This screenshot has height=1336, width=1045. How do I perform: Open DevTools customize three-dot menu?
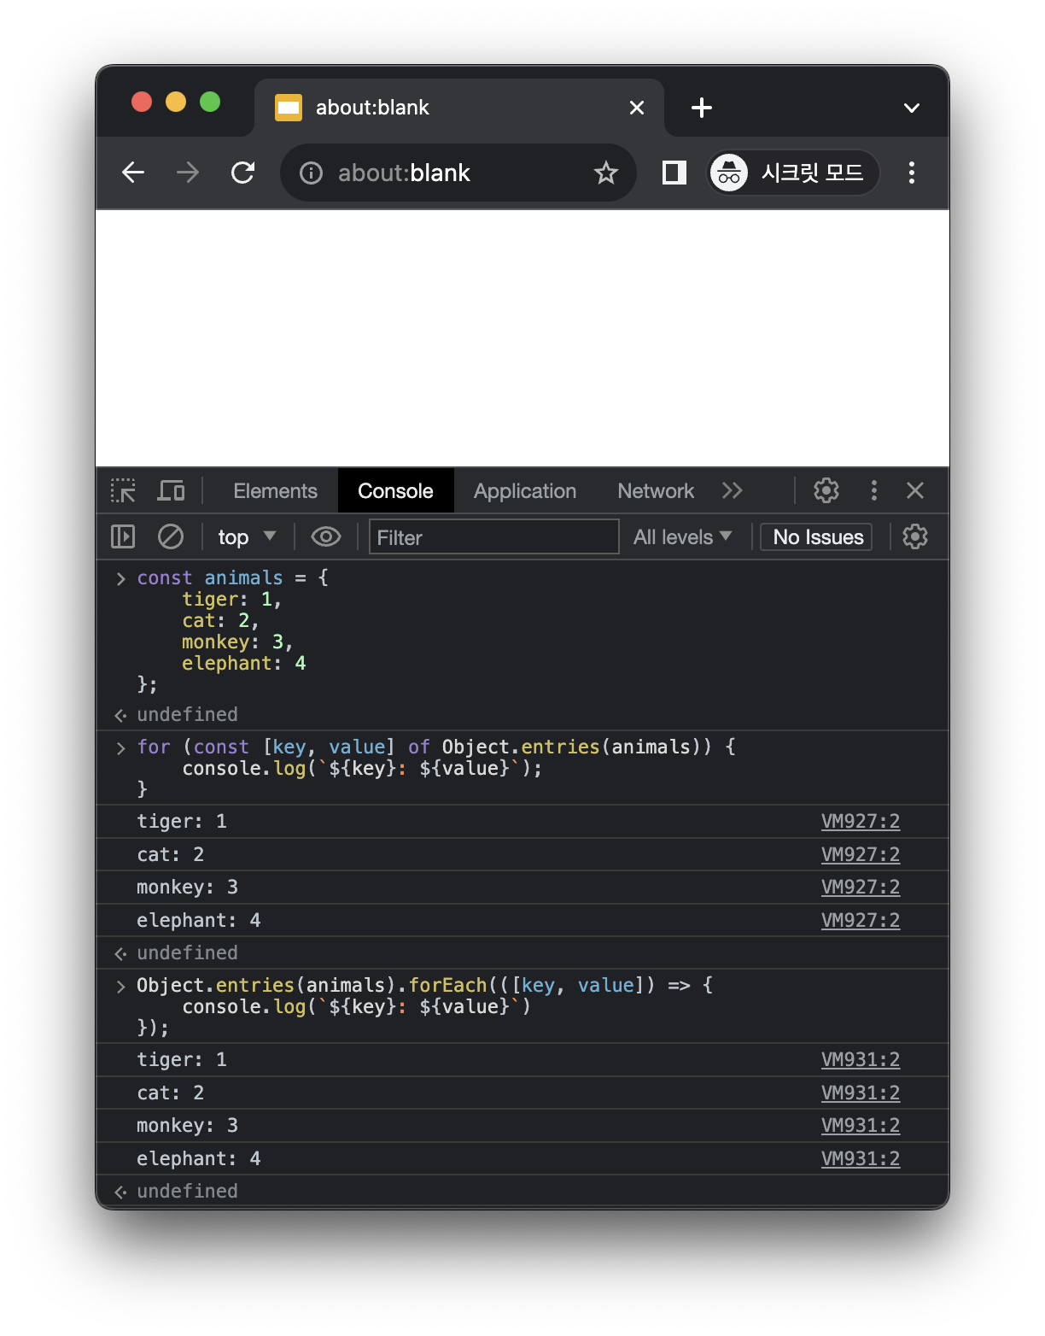[873, 490]
